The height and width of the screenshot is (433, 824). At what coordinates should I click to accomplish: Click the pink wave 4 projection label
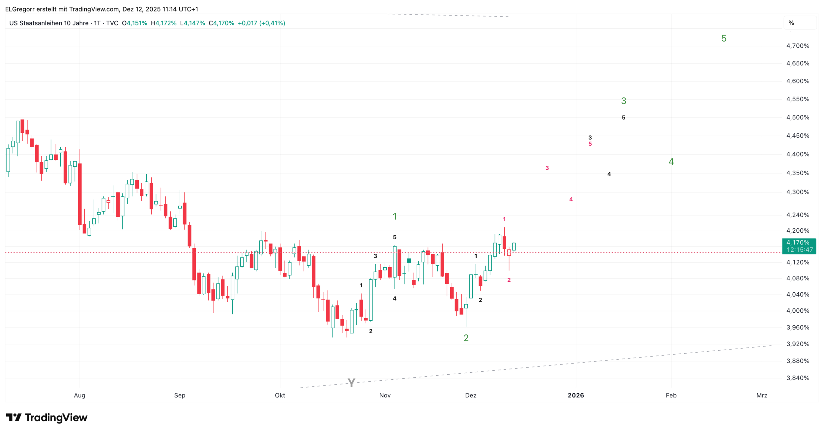(571, 199)
